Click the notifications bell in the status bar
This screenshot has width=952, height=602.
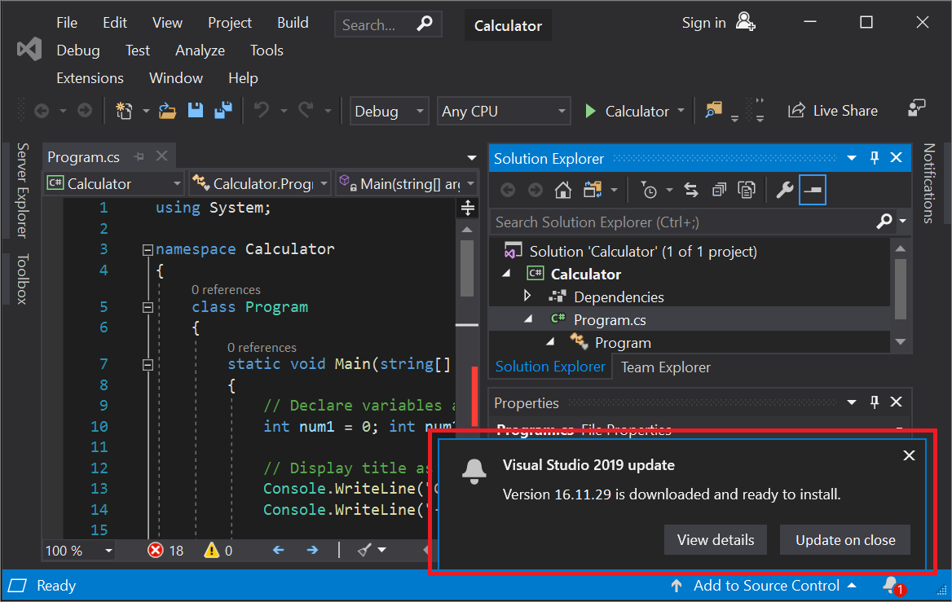890,585
